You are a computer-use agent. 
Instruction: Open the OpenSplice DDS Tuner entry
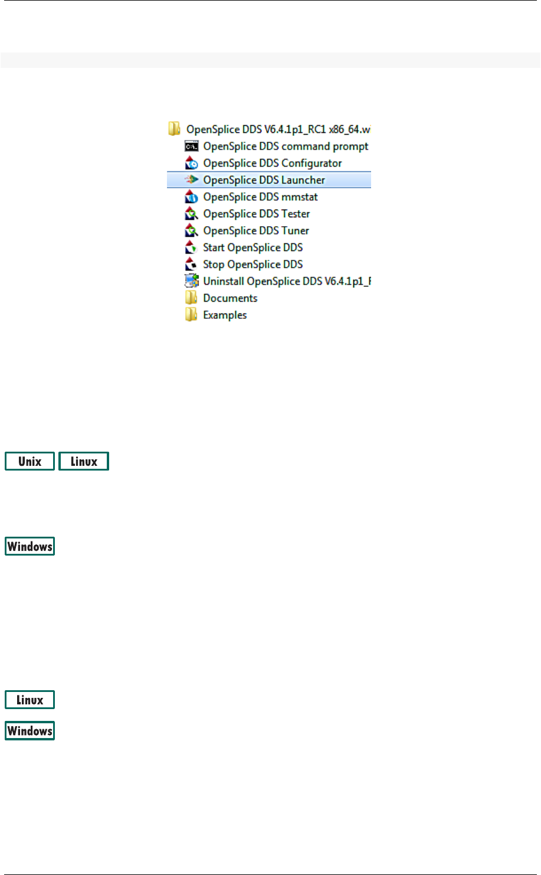pos(256,230)
